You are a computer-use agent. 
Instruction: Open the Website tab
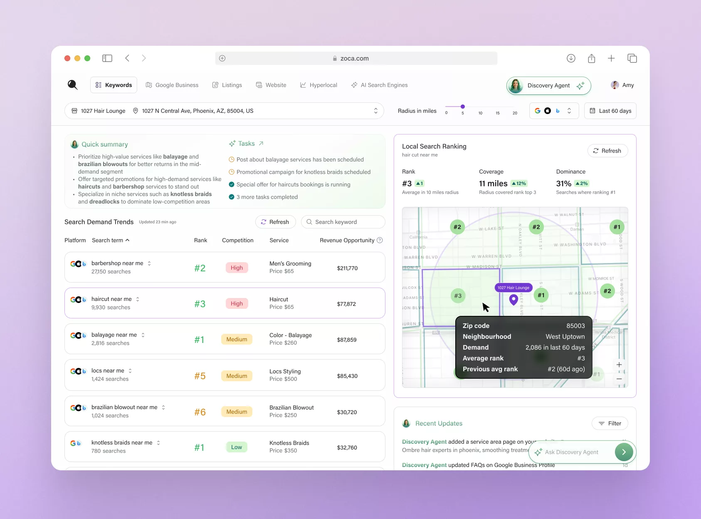[271, 85]
